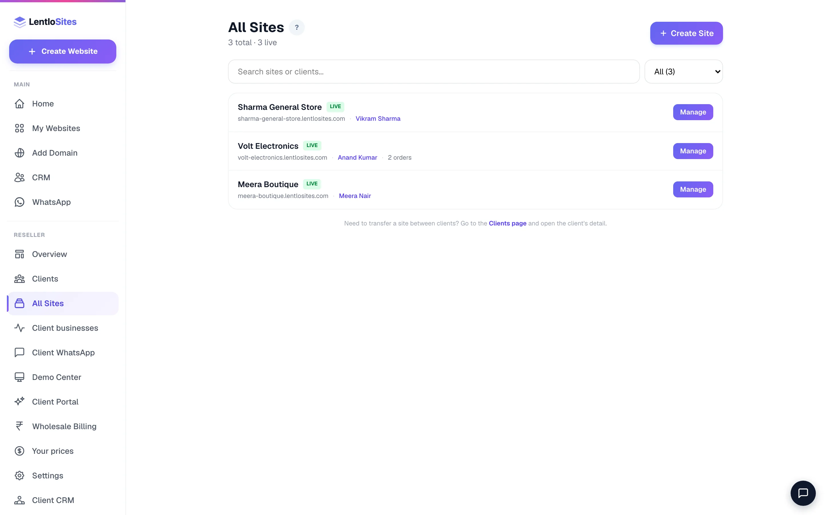Click the CRM people icon

coord(19,177)
